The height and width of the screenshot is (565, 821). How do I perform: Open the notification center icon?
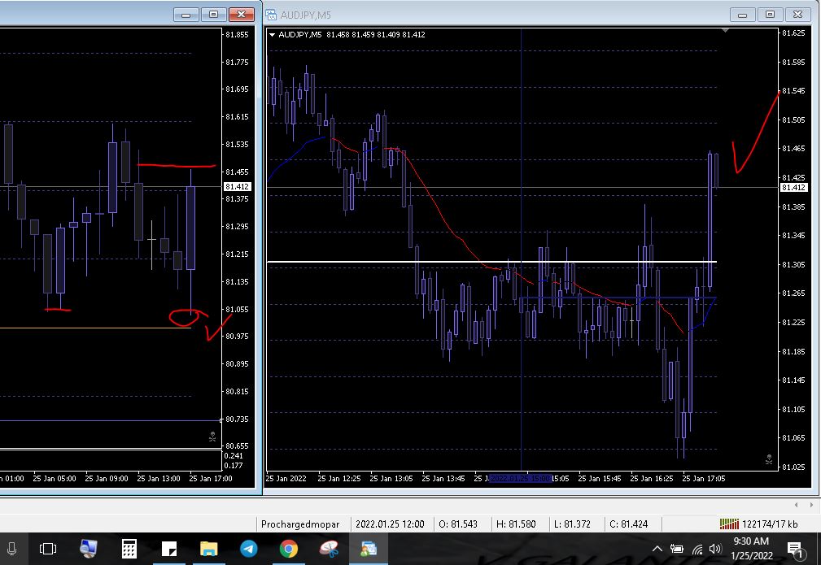point(795,550)
